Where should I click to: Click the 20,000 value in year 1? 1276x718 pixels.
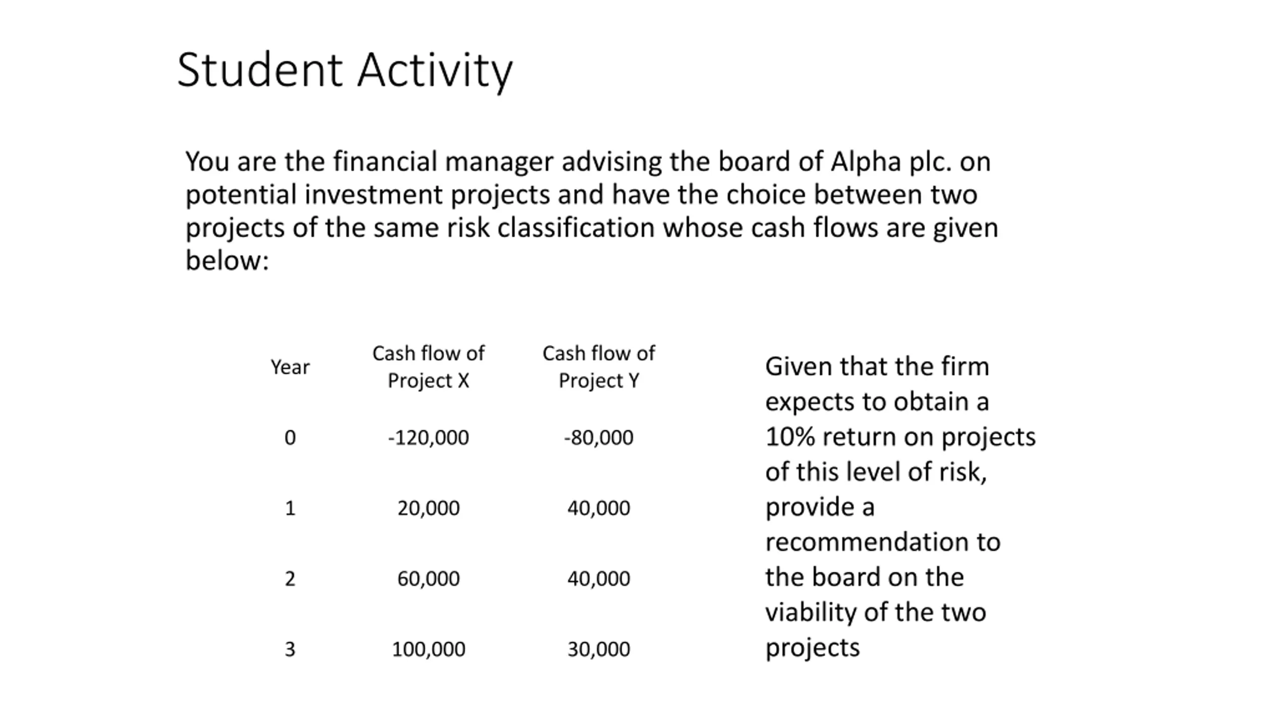428,508
